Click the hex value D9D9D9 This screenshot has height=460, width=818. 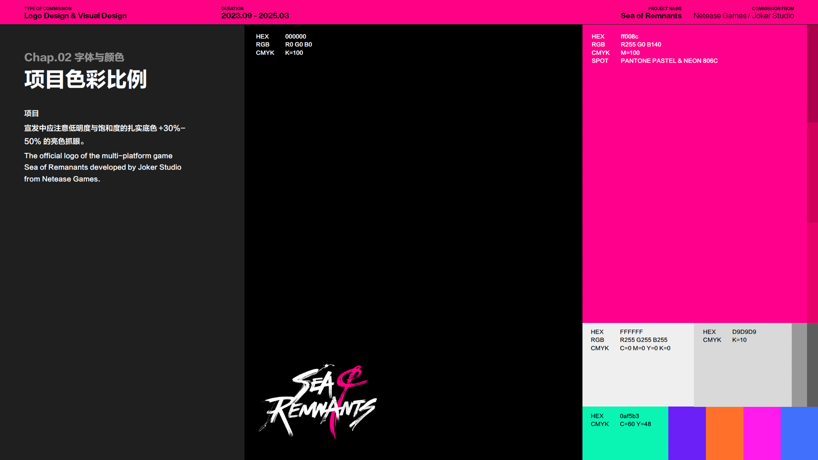pos(744,332)
